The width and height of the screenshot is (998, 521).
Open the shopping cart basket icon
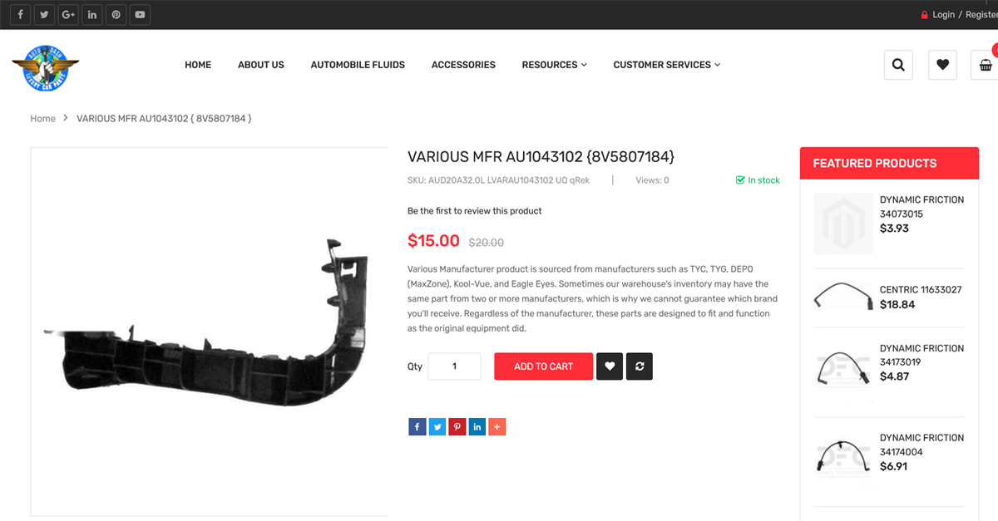[x=986, y=65]
